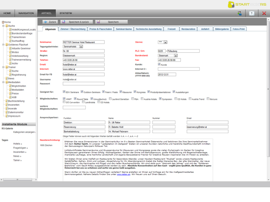Click the StartBox RS logo
270x202 pixels.
(247, 5)
